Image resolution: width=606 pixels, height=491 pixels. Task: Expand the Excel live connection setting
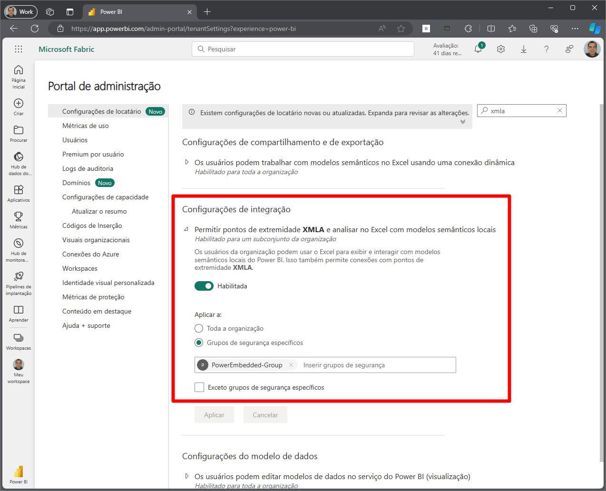[187, 162]
